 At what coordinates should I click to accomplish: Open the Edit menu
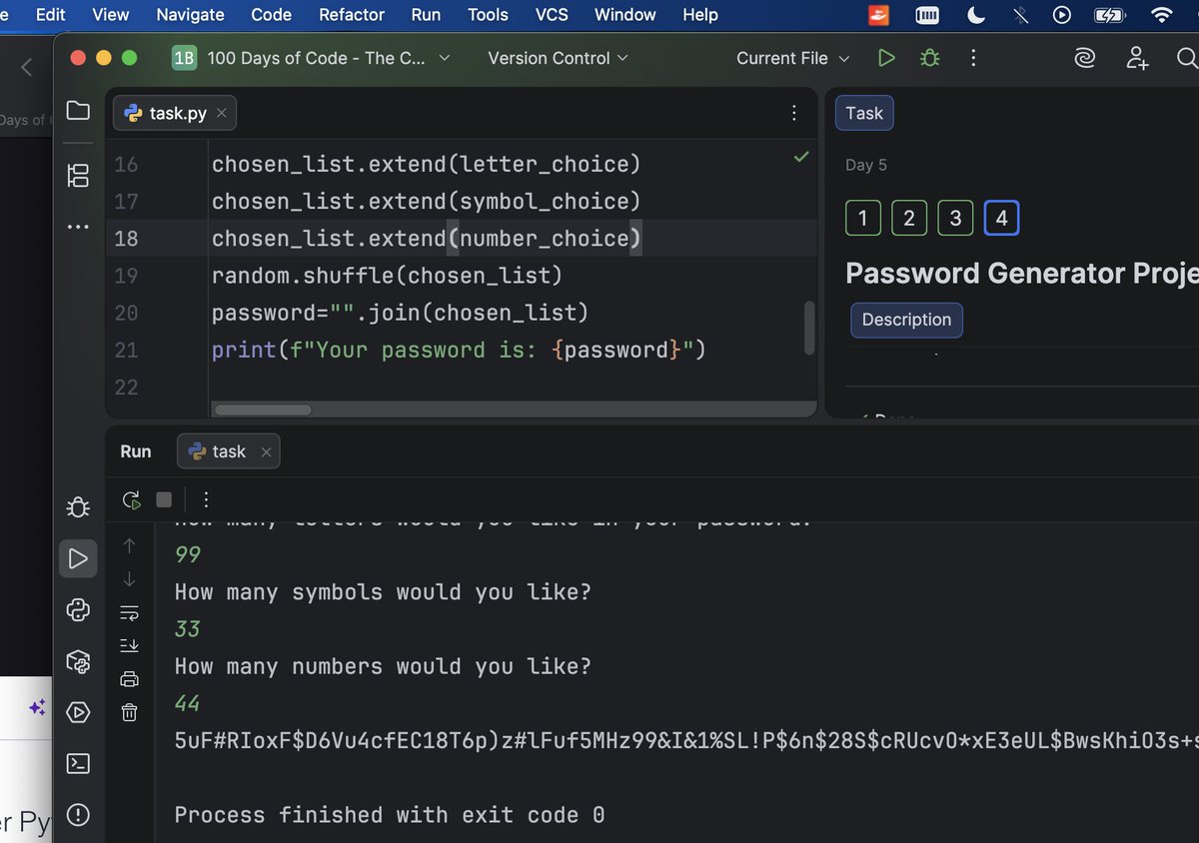[50, 14]
